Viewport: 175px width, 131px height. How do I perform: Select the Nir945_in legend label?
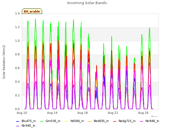28,126
